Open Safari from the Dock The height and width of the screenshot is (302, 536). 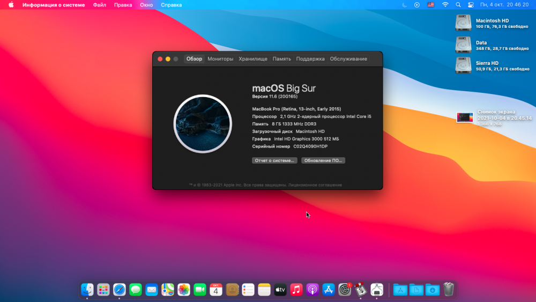[120, 290]
